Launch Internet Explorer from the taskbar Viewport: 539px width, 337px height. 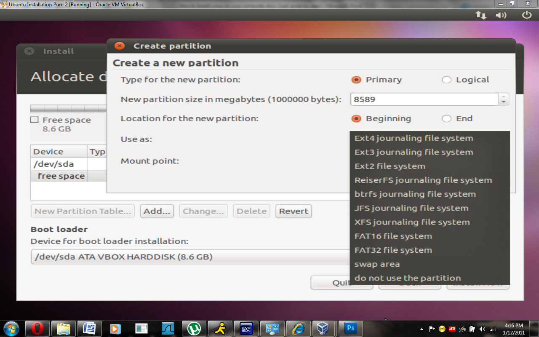298,328
